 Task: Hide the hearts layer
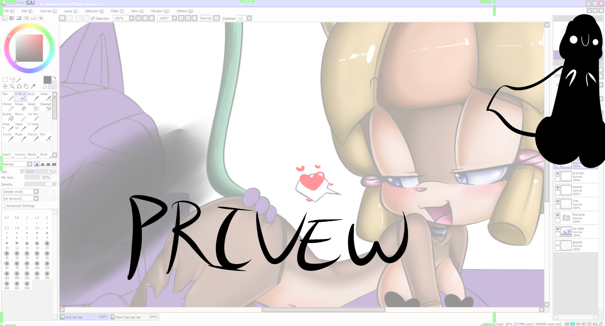(557, 187)
